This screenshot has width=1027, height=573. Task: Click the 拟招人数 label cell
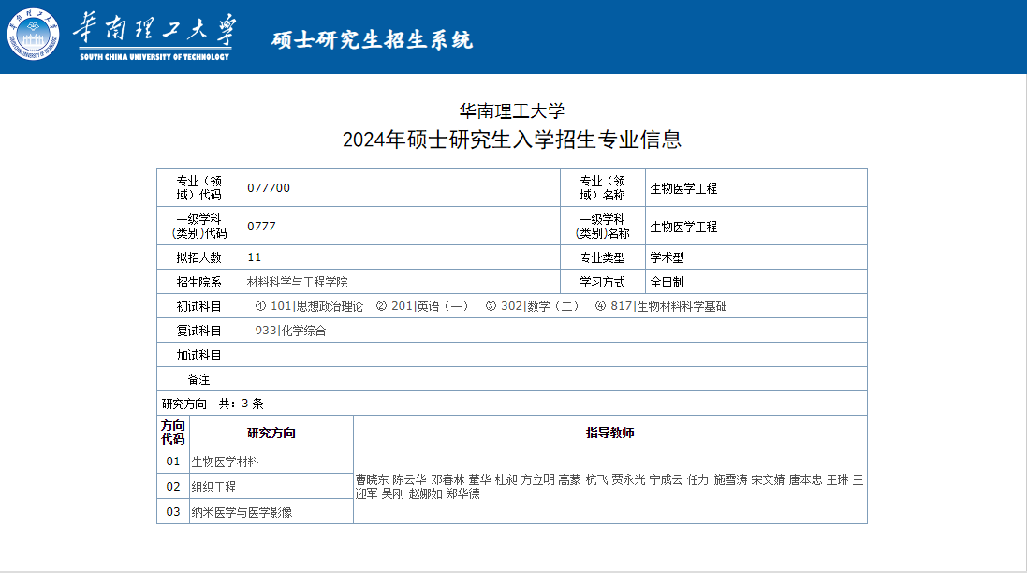tap(199, 257)
